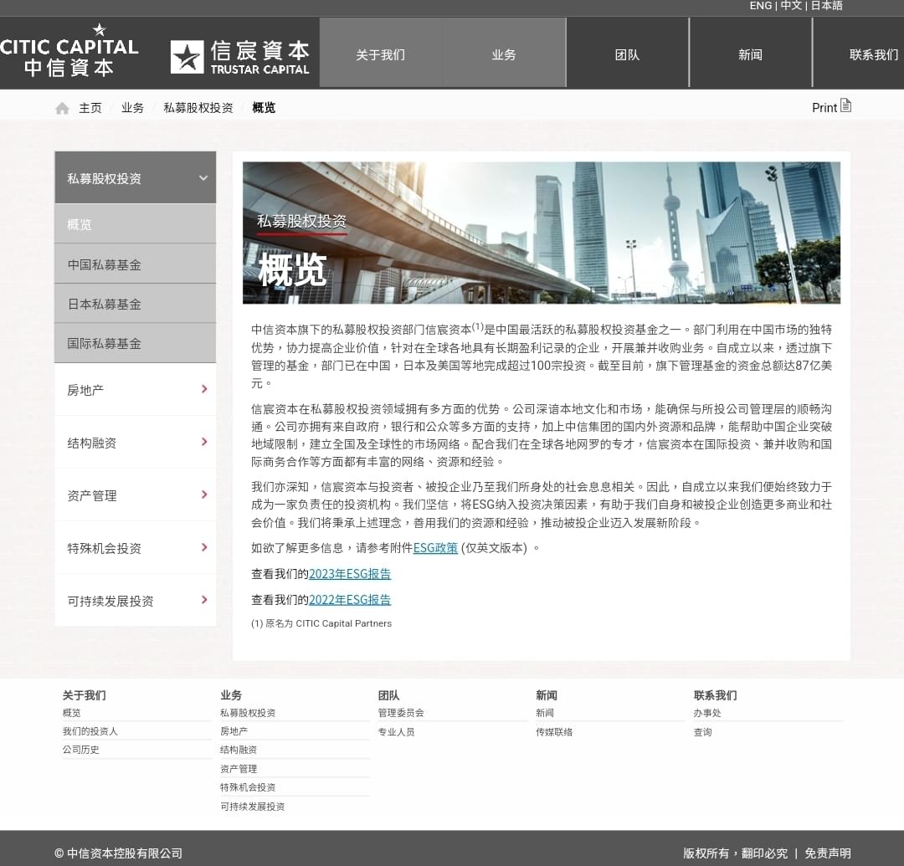This screenshot has width=904, height=866.
Task: Open footer 公司历史 link
Action: (80, 750)
